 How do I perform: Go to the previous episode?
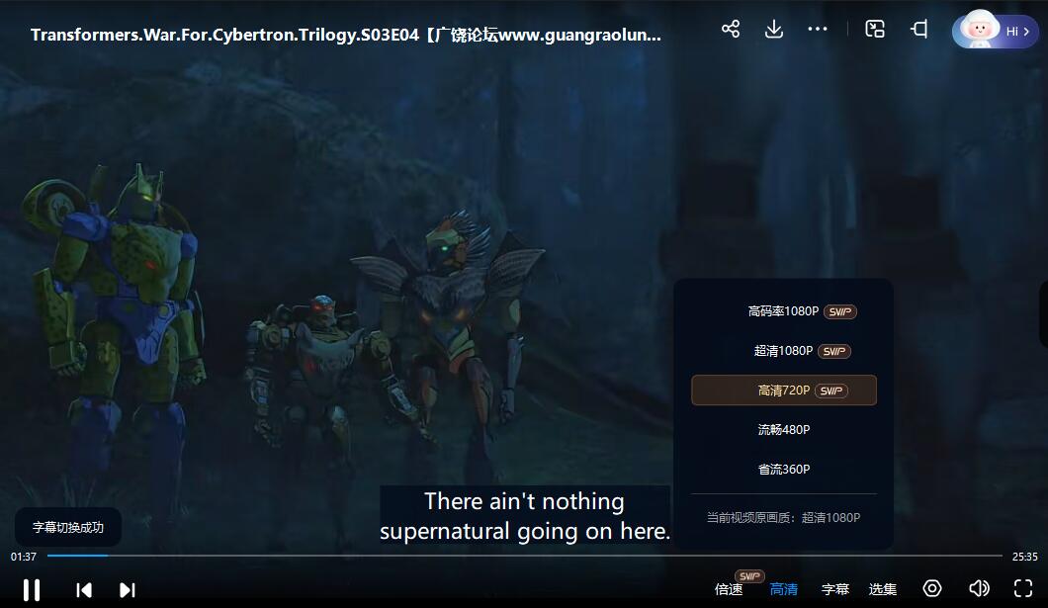(x=84, y=590)
